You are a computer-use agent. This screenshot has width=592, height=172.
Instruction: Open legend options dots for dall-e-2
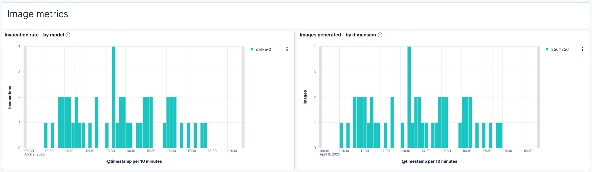(287, 49)
